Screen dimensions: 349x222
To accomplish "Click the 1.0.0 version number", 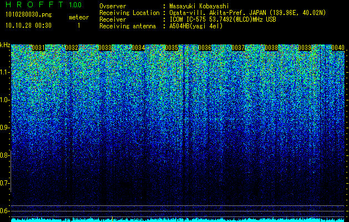I will point(75,4).
